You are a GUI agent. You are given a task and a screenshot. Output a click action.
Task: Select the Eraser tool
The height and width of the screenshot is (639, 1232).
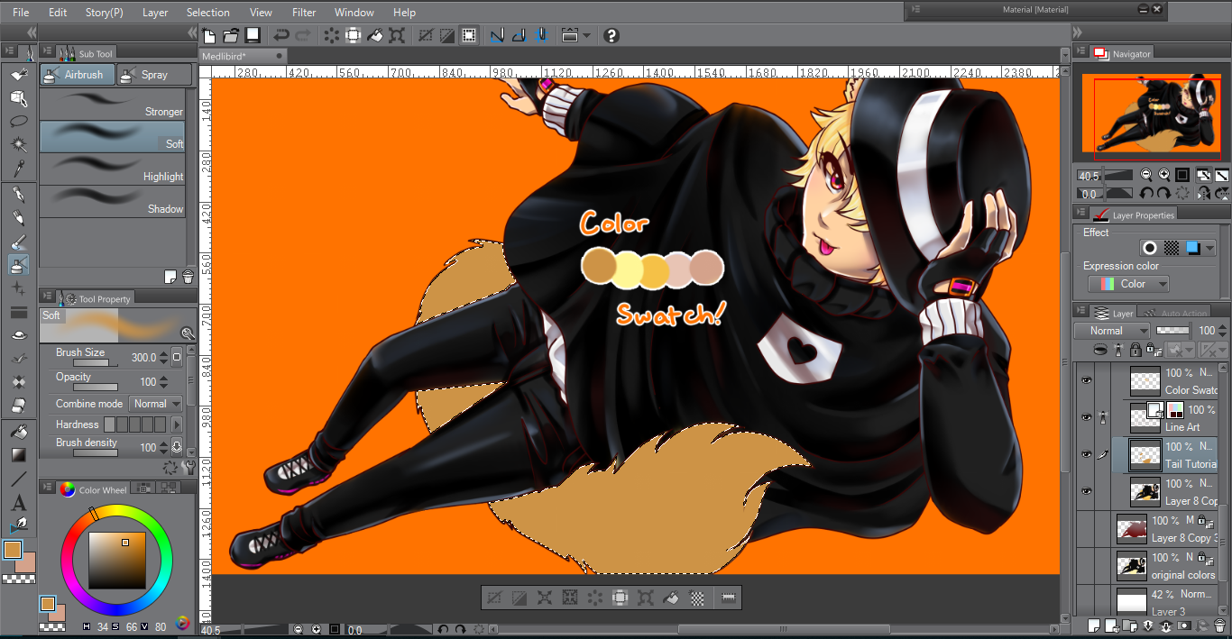point(19,406)
